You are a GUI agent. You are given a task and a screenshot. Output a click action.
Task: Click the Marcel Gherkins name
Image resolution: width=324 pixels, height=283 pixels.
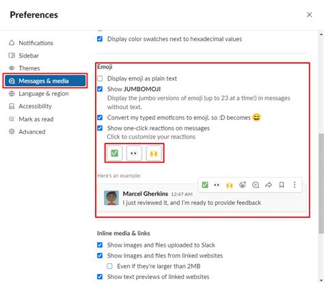[146, 193]
